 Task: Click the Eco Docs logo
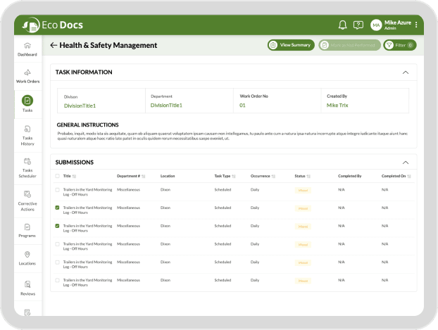[53, 25]
